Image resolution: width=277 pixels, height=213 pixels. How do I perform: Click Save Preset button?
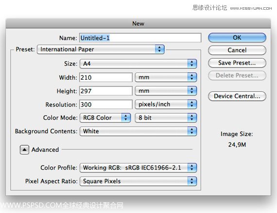point(237,63)
